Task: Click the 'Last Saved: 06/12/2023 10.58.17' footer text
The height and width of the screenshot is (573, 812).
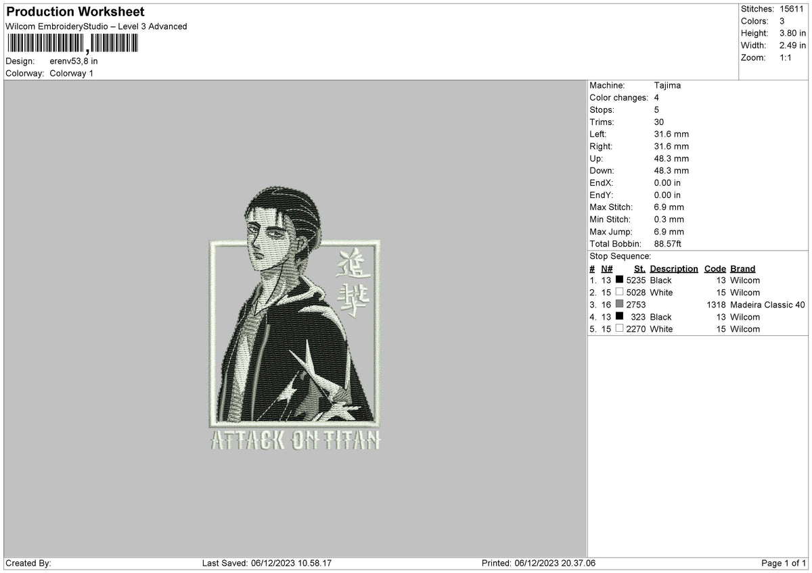Action: 267,564
